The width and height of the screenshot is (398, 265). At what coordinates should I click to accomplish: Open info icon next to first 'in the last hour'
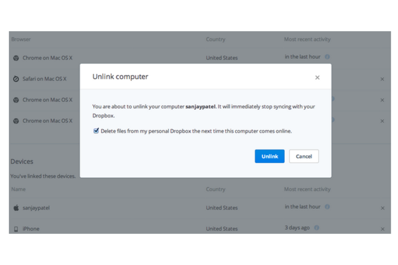[327, 56]
